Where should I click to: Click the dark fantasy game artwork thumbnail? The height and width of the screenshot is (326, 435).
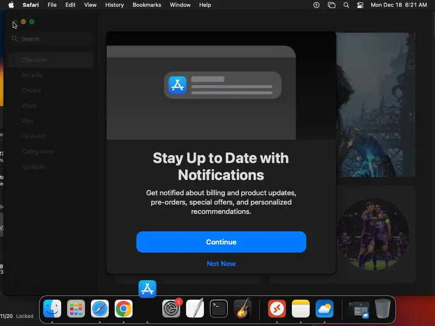coord(376,105)
